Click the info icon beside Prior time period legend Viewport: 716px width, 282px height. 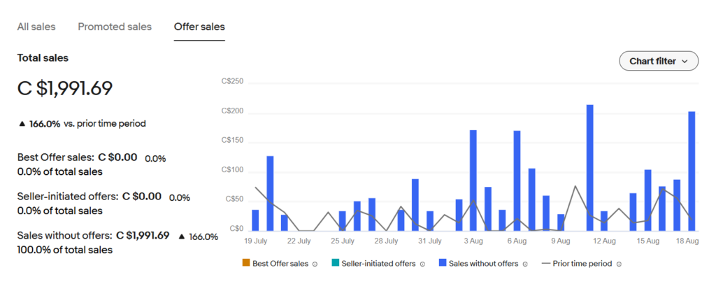click(619, 264)
